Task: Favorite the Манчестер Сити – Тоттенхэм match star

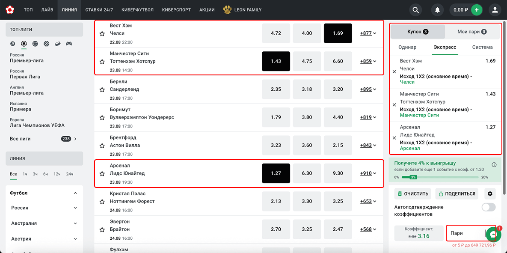Action: [102, 62]
